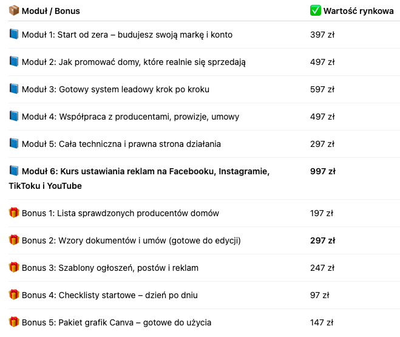
Task: Select the bold 297 zł price of Bonus 2
Action: click(322, 240)
